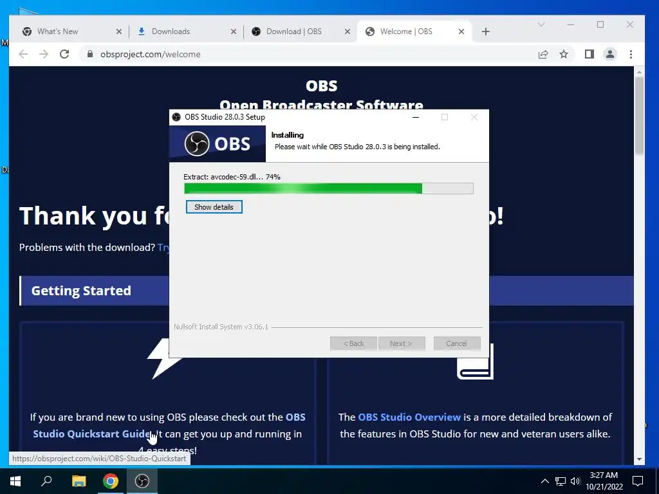Open the Windows Start menu
This screenshot has width=659, height=494.
pyautogui.click(x=15, y=481)
